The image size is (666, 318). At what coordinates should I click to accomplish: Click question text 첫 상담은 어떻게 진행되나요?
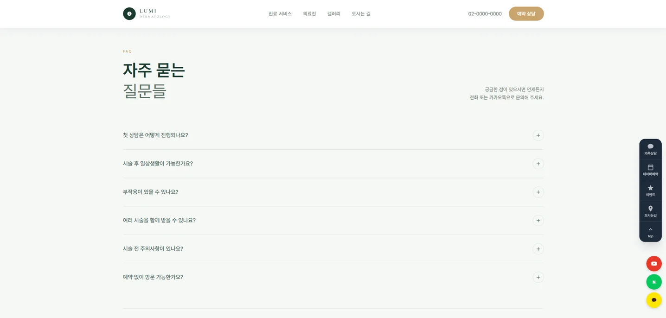(155, 135)
